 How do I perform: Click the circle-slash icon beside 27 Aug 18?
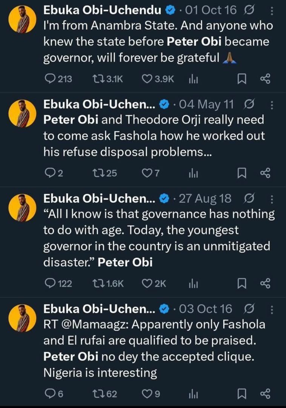[249, 199]
